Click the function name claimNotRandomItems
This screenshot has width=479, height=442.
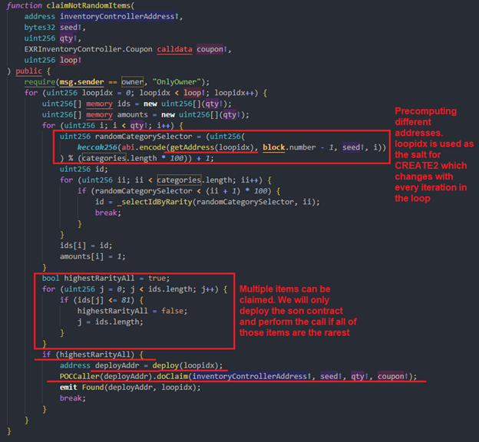pyautogui.click(x=88, y=5)
